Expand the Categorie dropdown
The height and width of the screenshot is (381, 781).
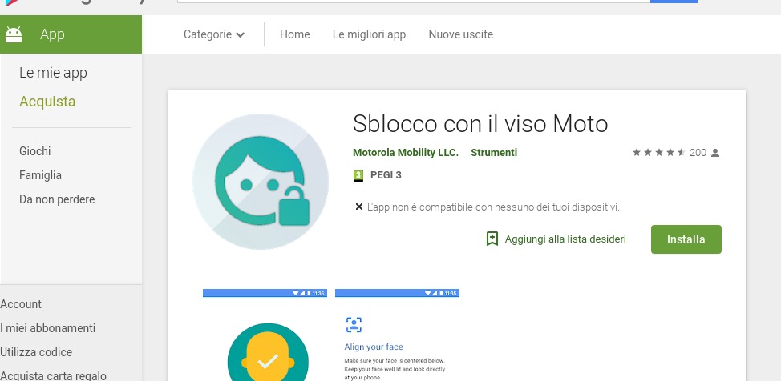[x=214, y=34]
